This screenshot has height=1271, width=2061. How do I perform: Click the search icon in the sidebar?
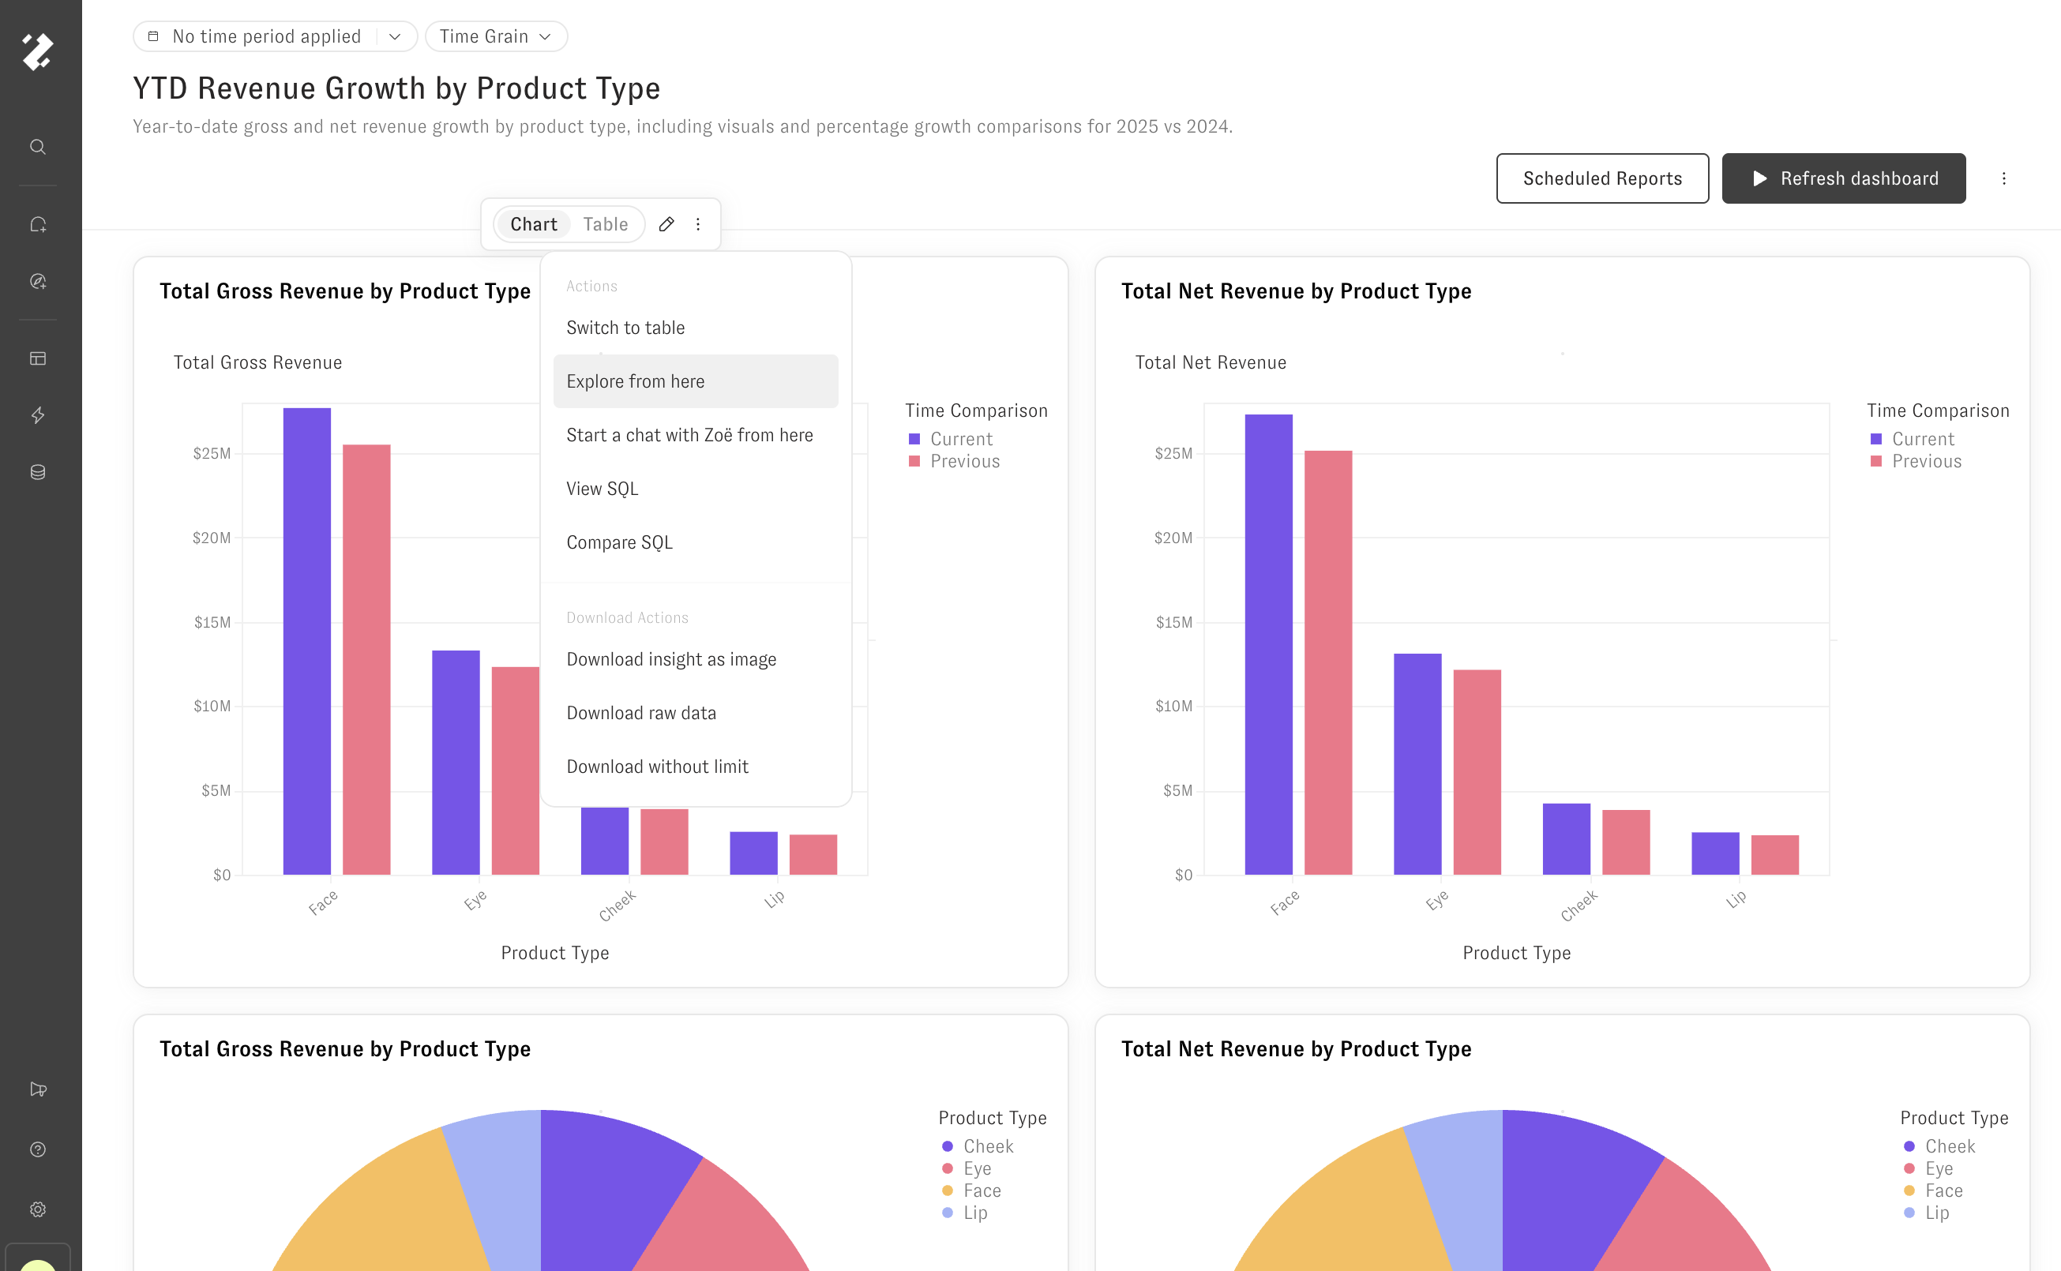(x=38, y=147)
